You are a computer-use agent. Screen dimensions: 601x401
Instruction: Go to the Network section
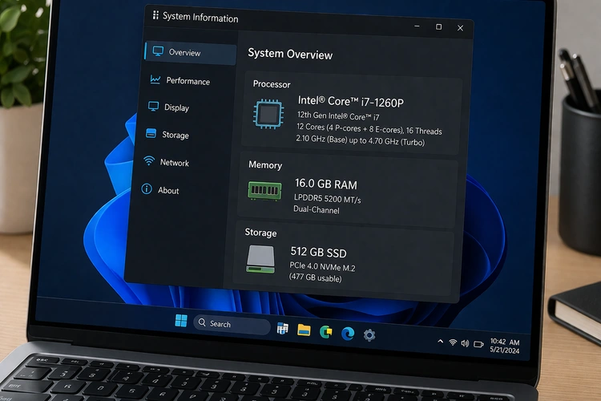pyautogui.click(x=166, y=162)
